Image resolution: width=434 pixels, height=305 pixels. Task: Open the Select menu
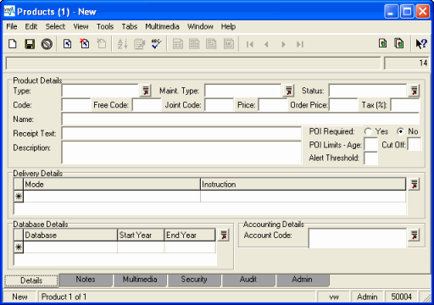click(55, 26)
